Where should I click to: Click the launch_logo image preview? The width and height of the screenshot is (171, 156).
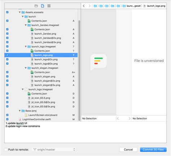pos(98,62)
